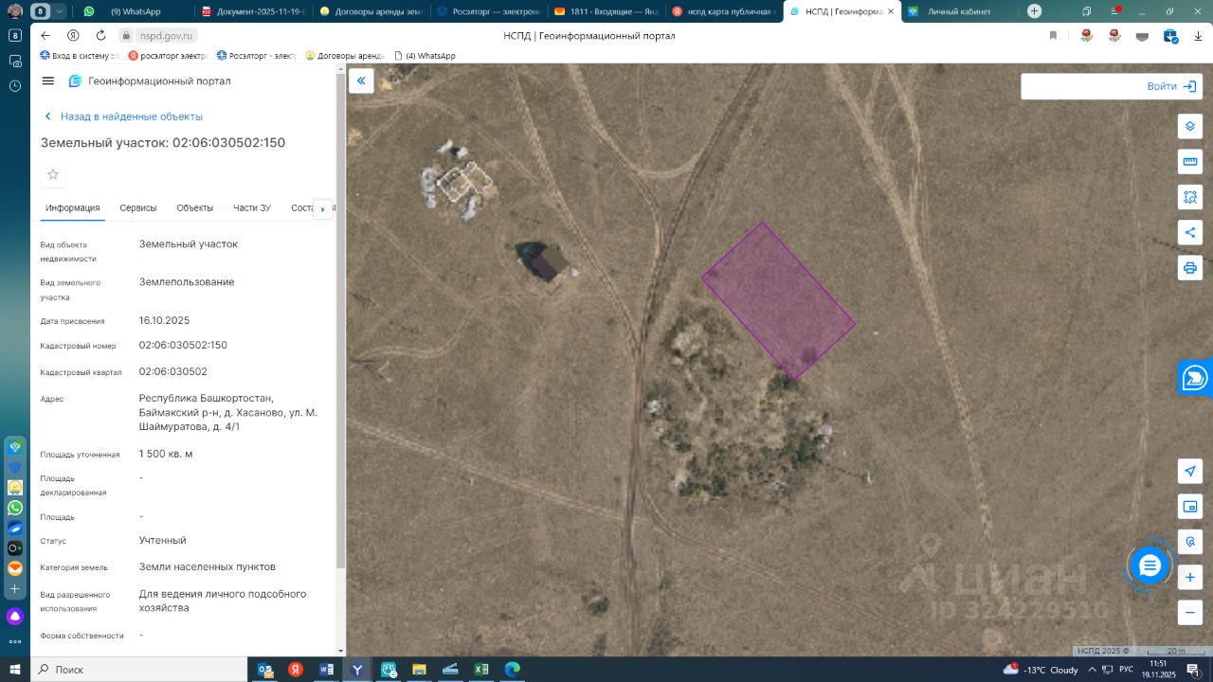Viewport: 1213px width, 682px height.
Task: Click the nspd.gov.ru address field
Action: (165, 35)
